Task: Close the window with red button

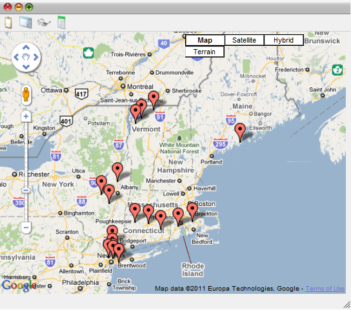Action: 8,7
